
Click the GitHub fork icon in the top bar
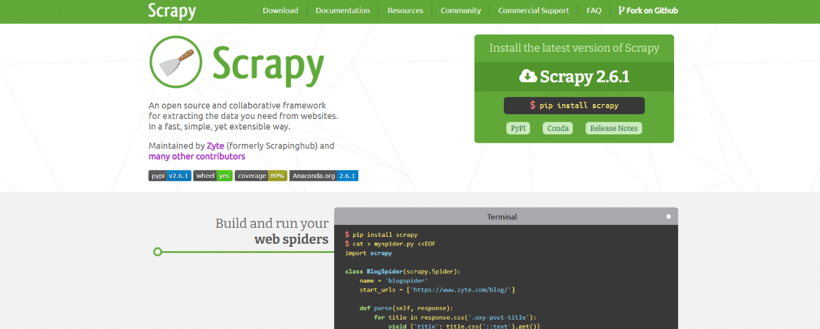[622, 11]
